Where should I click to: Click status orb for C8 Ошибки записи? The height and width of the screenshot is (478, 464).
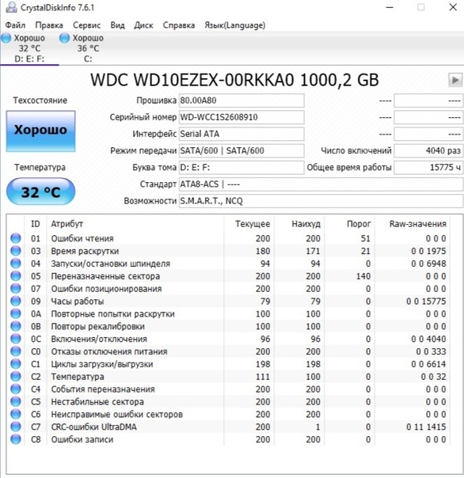[16, 439]
